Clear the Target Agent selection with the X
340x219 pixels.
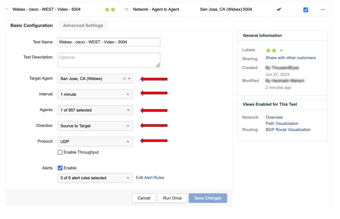coord(124,78)
